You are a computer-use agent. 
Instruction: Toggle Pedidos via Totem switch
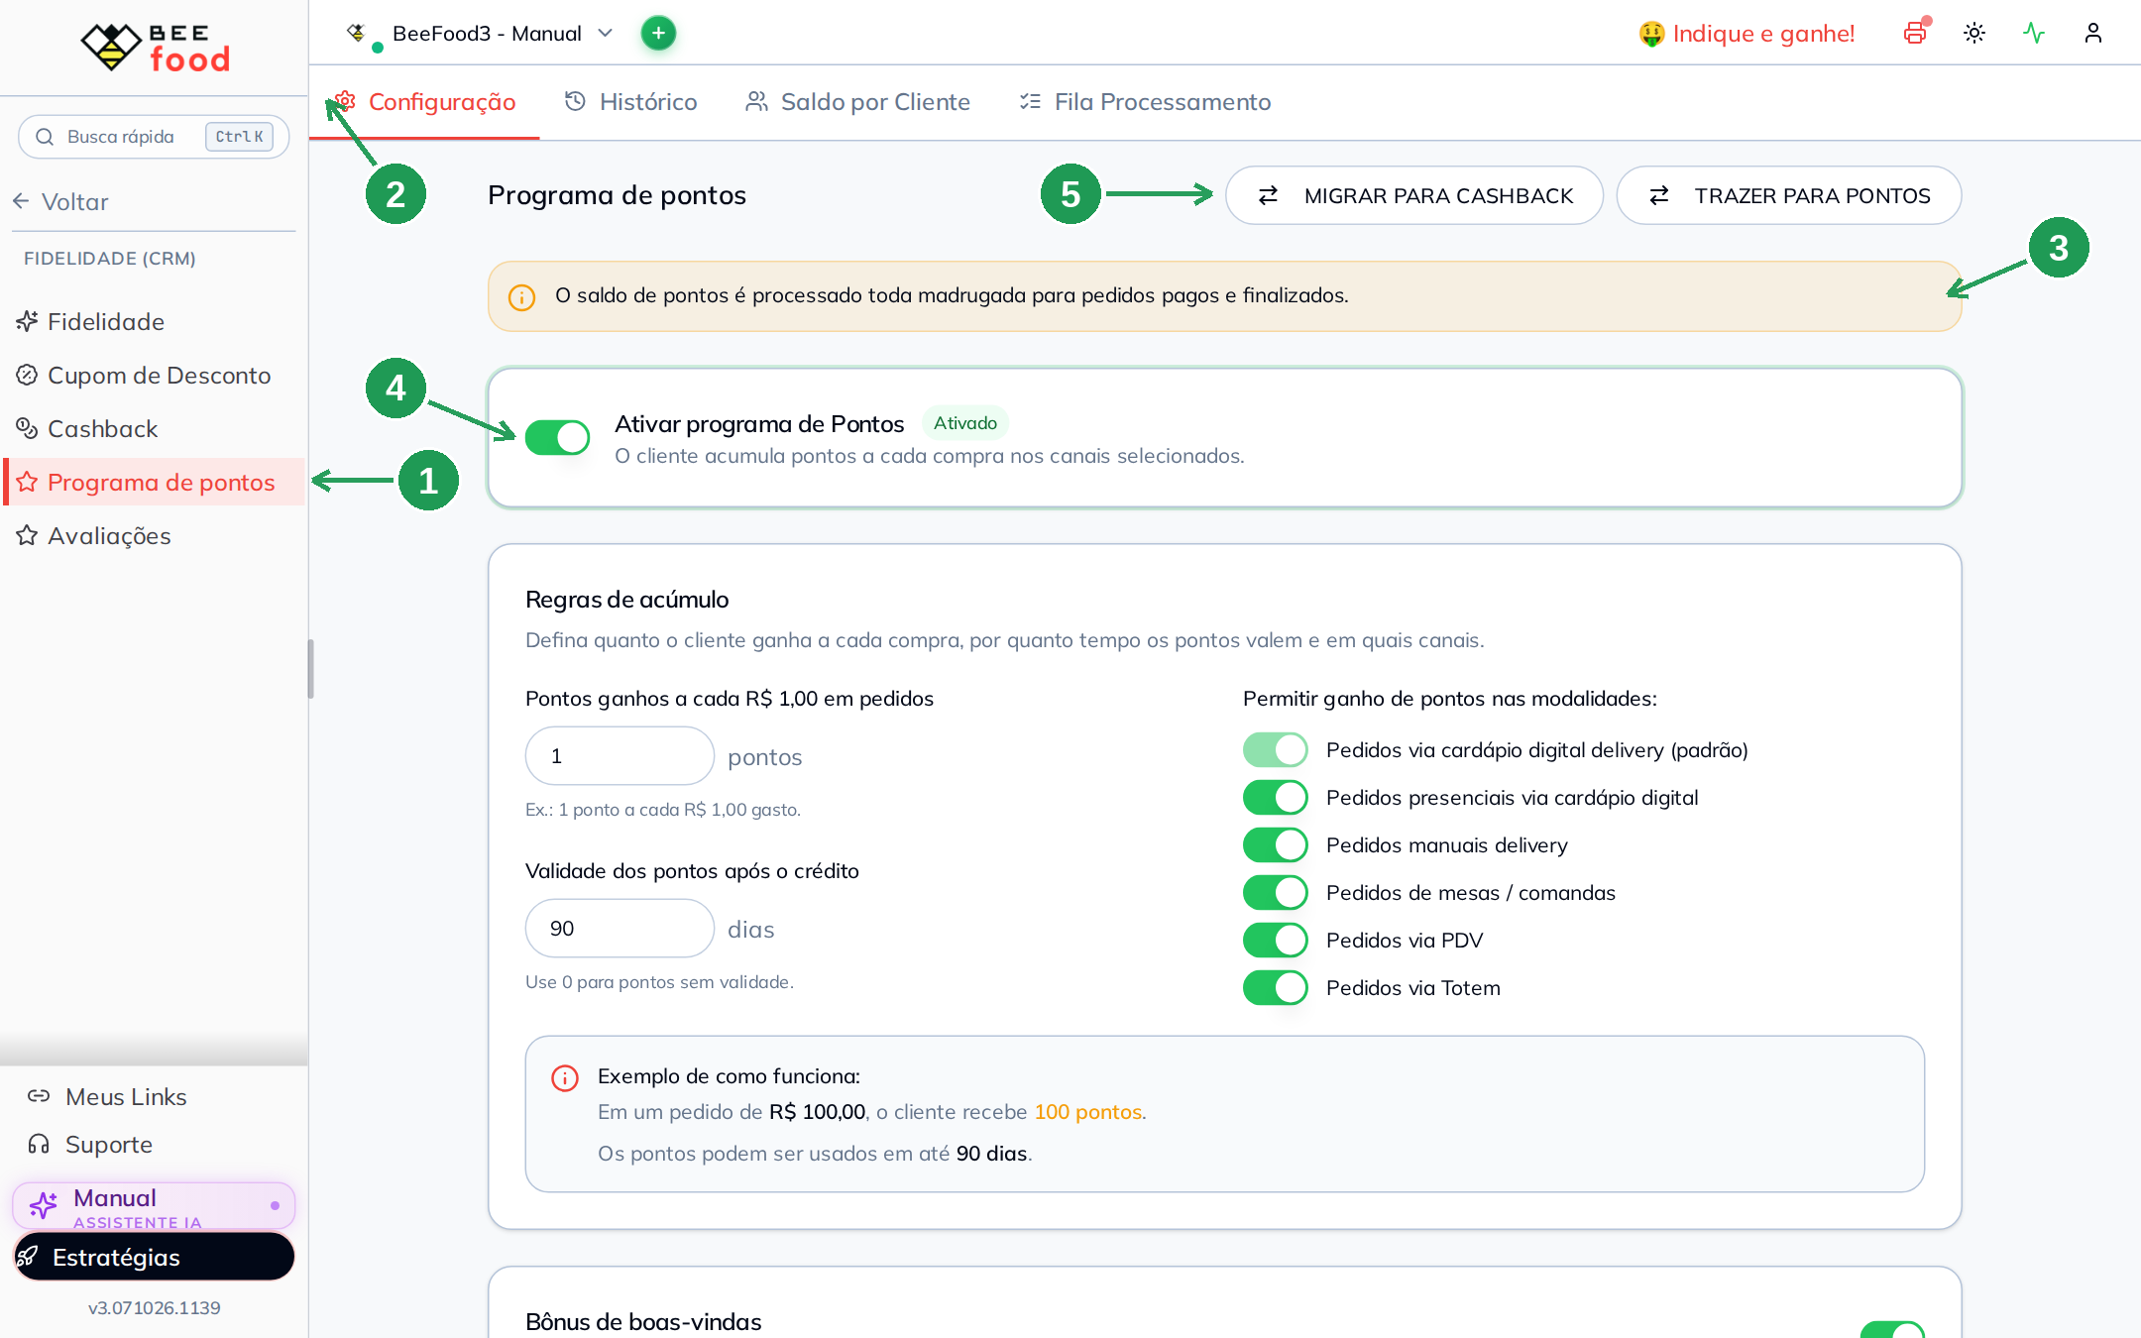tap(1276, 987)
